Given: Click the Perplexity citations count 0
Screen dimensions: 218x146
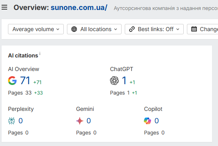Looking at the screenshot, I should pyautogui.click(x=21, y=120).
